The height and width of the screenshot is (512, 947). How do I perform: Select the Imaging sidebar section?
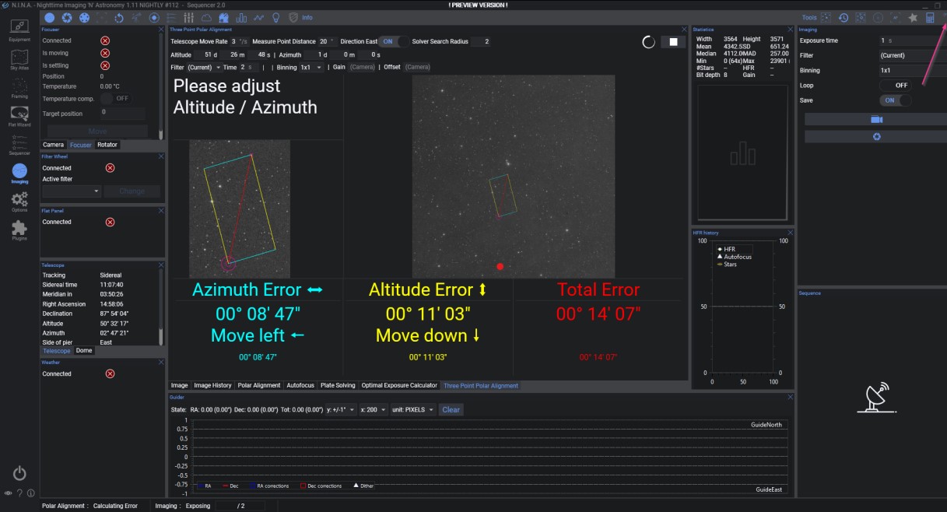click(19, 173)
